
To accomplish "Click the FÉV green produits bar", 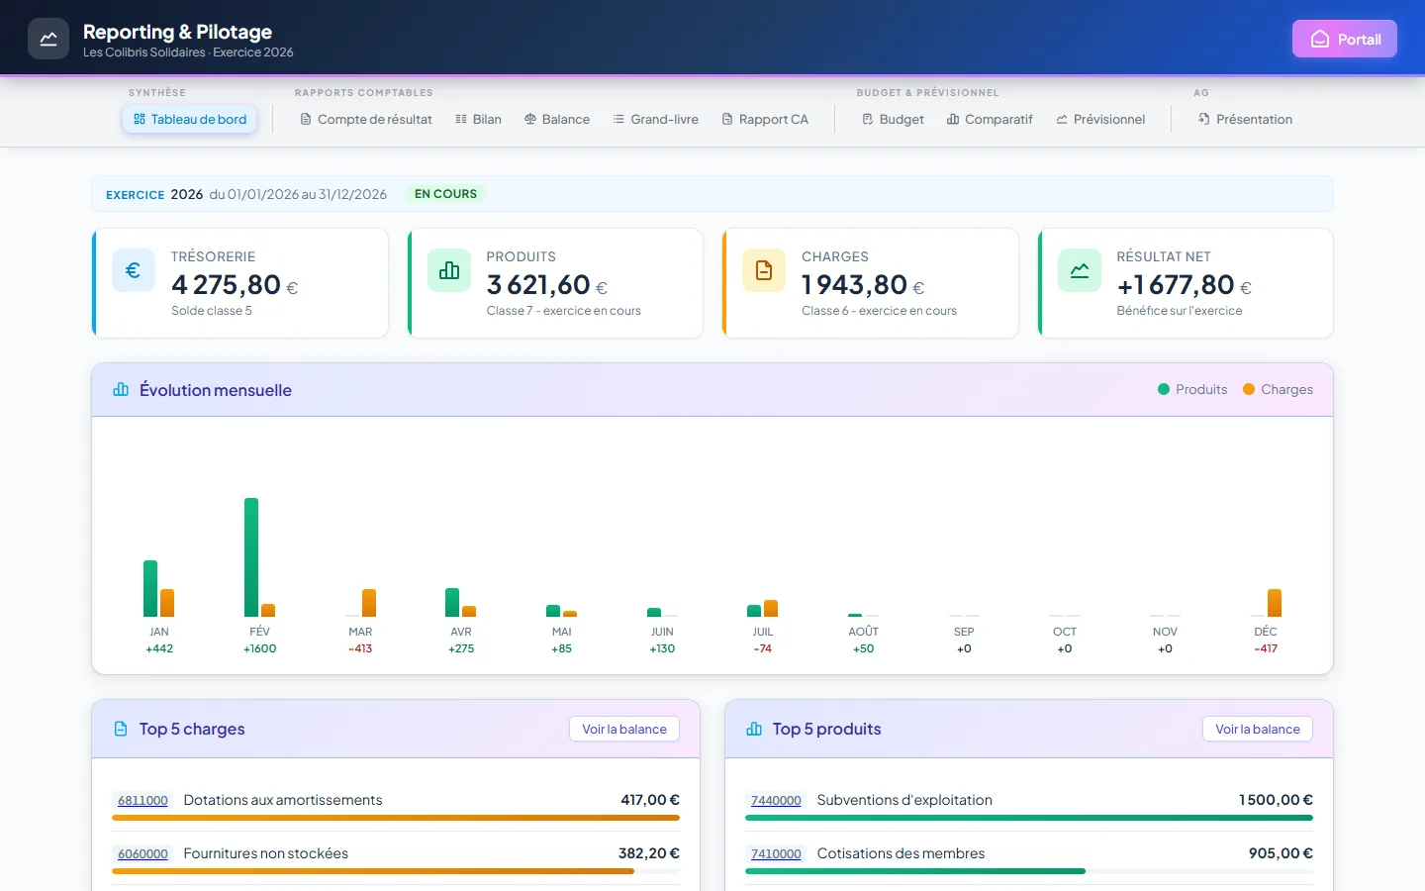I will coord(251,557).
